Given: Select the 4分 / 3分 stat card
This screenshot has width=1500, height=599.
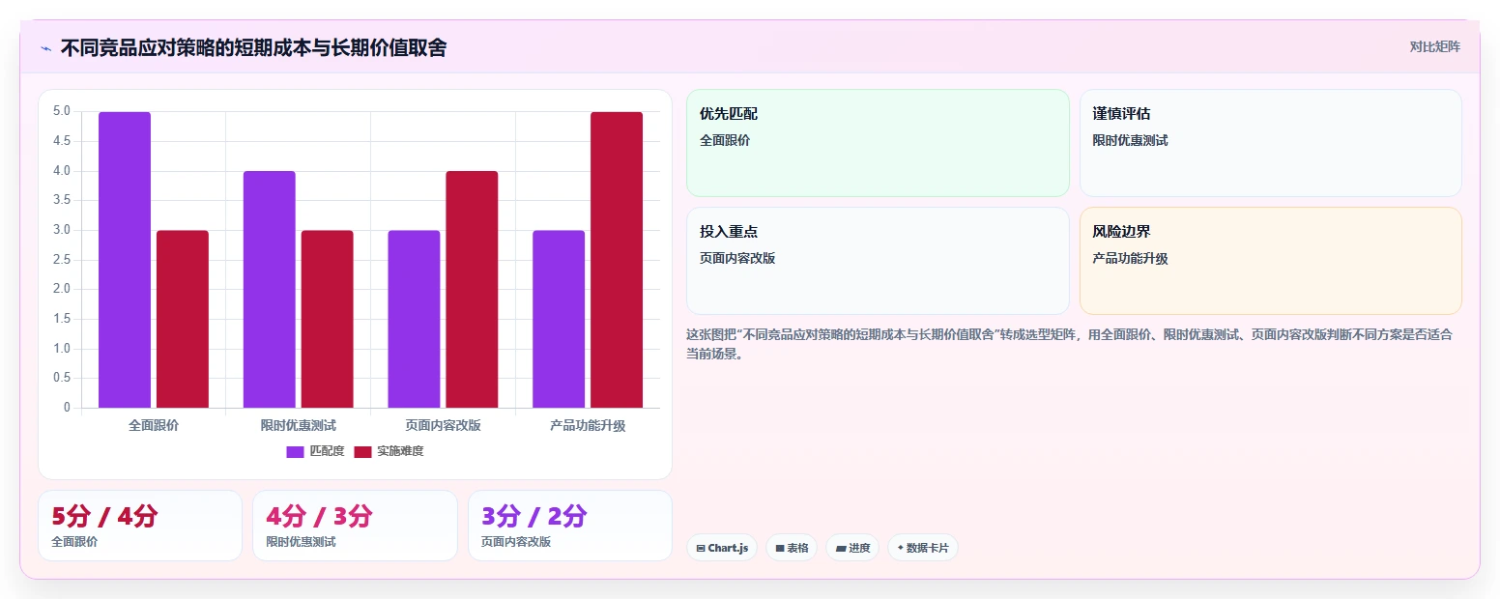Looking at the screenshot, I should click(x=355, y=526).
